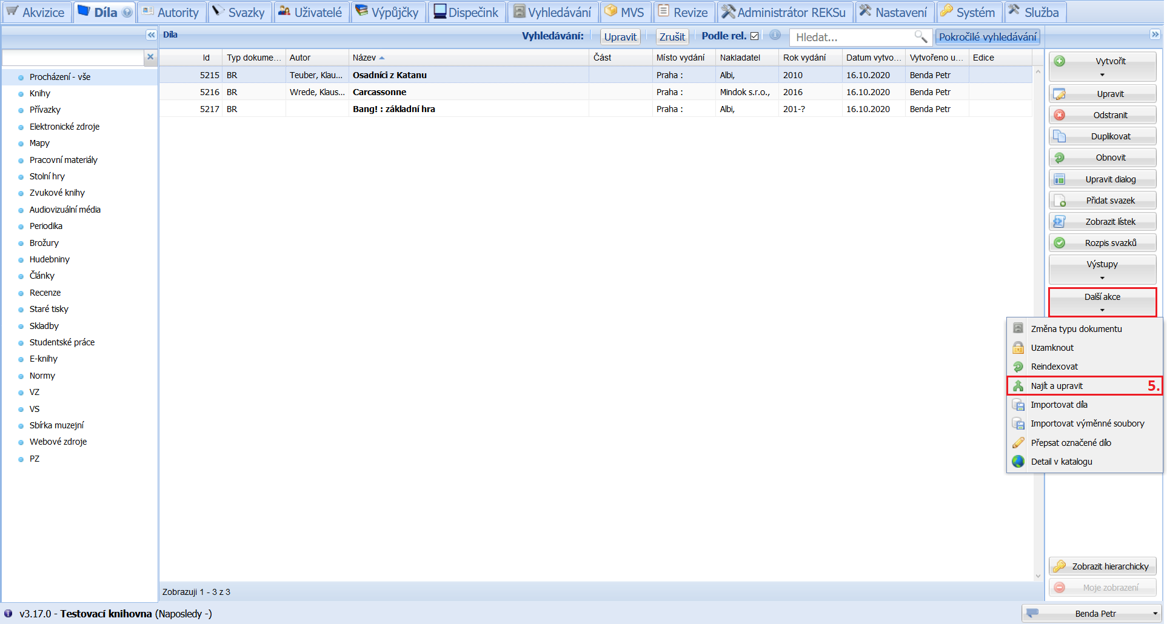
Task: Click the dialog icon on Upravit dialog
Action: click(x=1060, y=179)
